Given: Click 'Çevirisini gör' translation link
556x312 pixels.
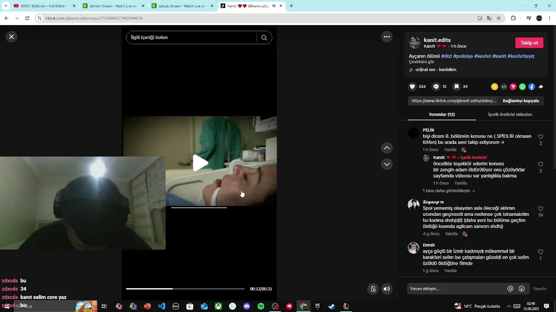Looking at the screenshot, I should (x=421, y=62).
